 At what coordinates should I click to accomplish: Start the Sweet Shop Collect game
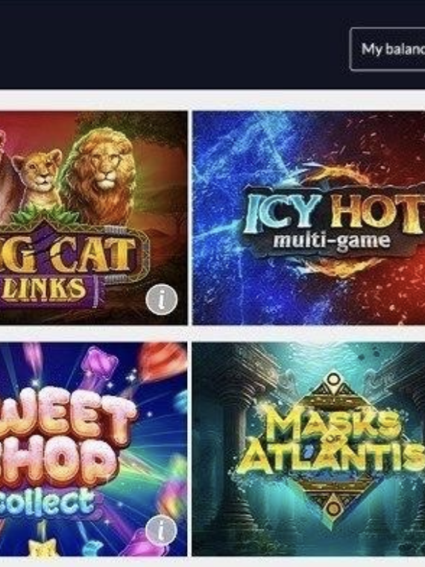94,449
